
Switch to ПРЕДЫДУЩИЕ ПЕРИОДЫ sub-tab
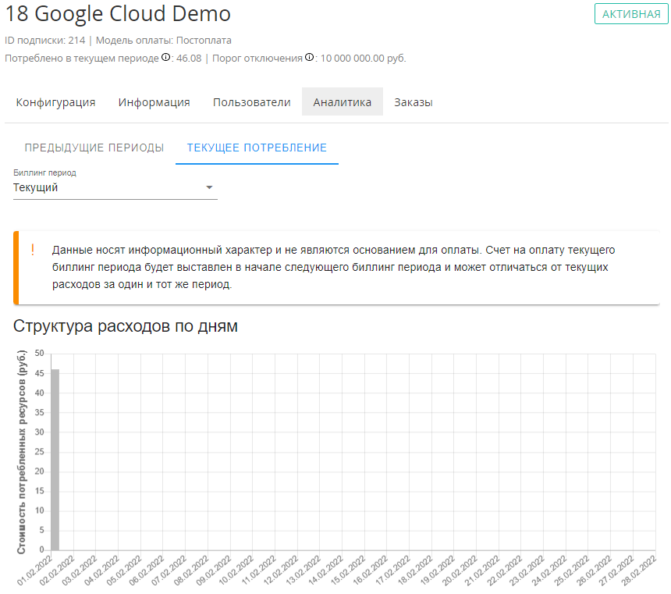94,148
